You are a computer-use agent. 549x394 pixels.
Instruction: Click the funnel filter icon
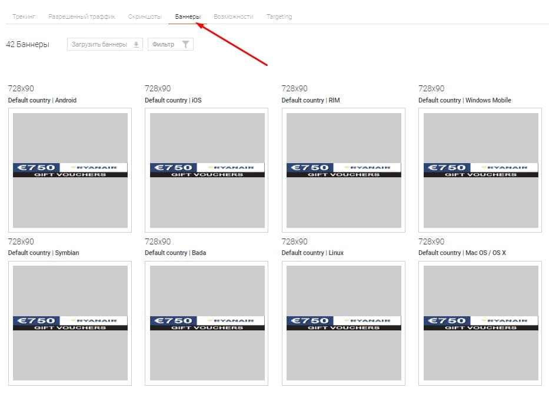tap(185, 44)
